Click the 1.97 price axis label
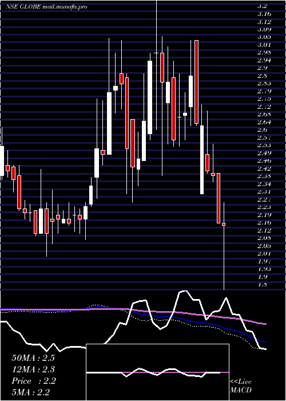 264,261
